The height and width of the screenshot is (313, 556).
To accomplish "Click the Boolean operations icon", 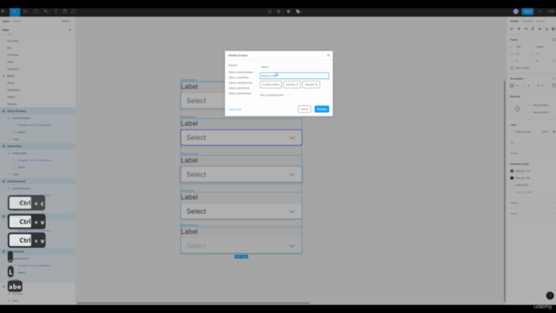I will point(298,11).
